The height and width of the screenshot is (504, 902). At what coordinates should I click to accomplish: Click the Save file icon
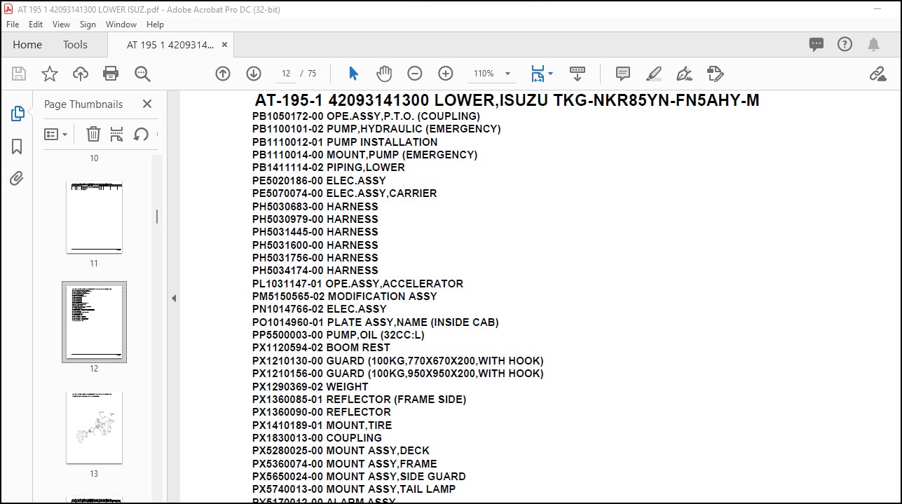coord(19,74)
